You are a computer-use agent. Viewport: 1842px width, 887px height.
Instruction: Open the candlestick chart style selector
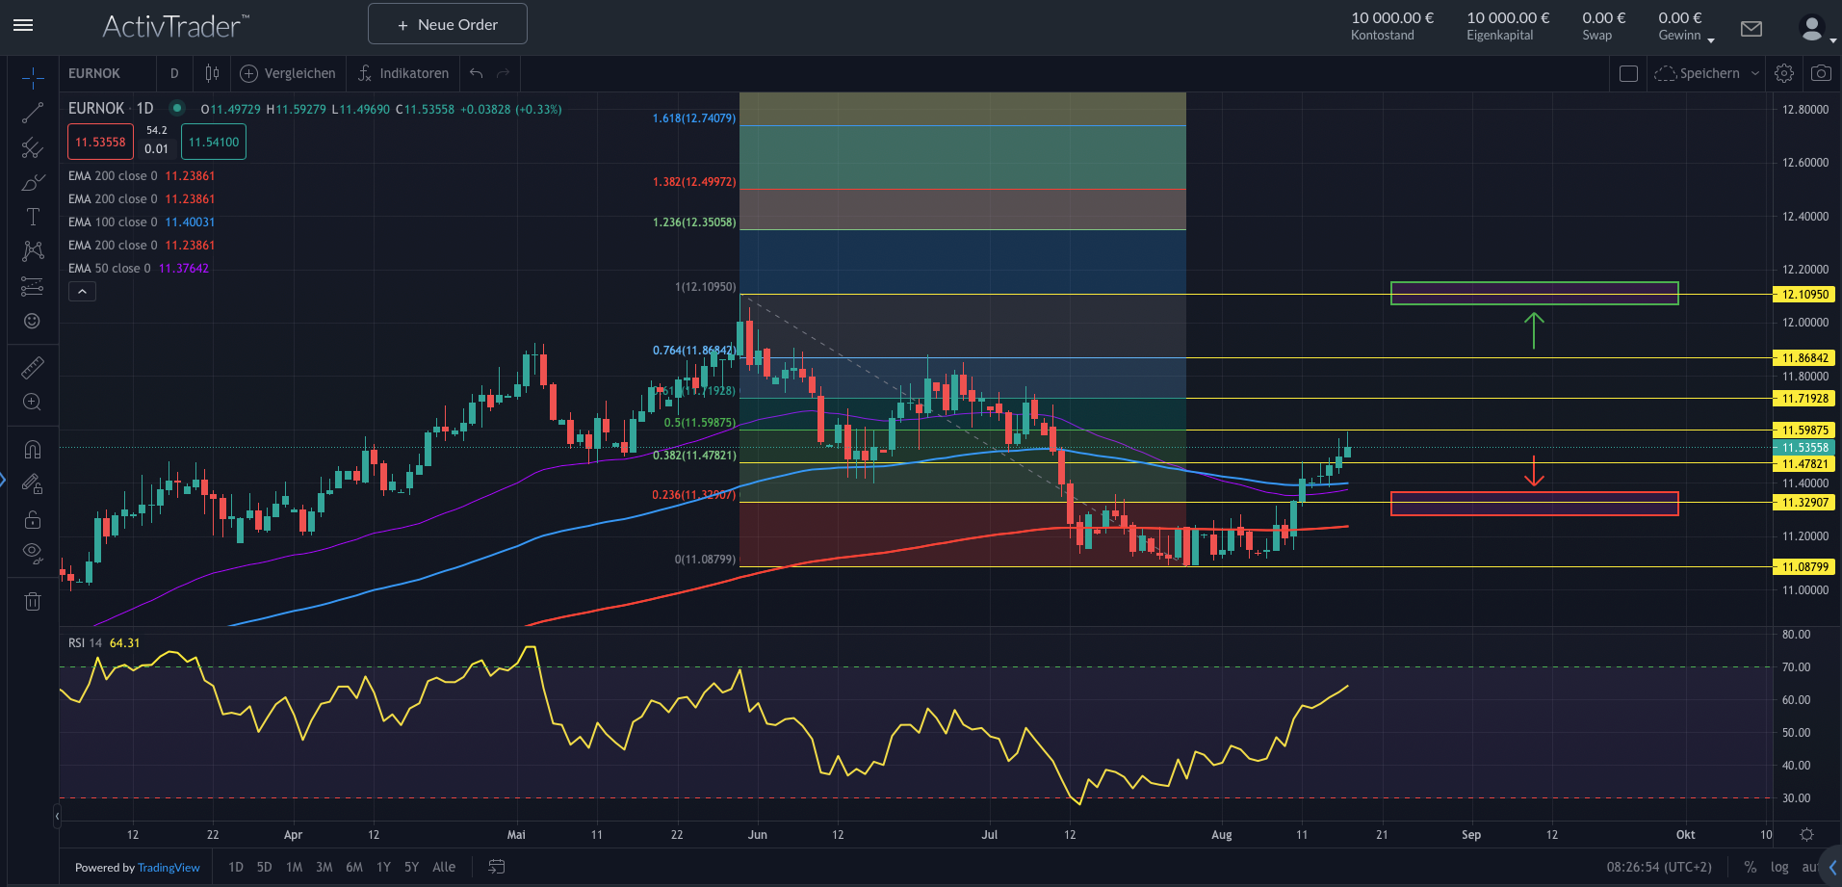[x=212, y=73]
